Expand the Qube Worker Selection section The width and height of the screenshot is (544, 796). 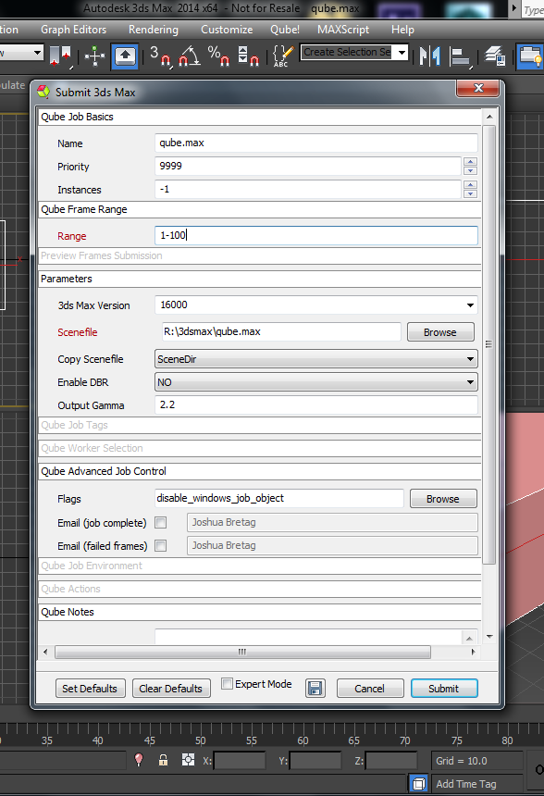point(260,448)
